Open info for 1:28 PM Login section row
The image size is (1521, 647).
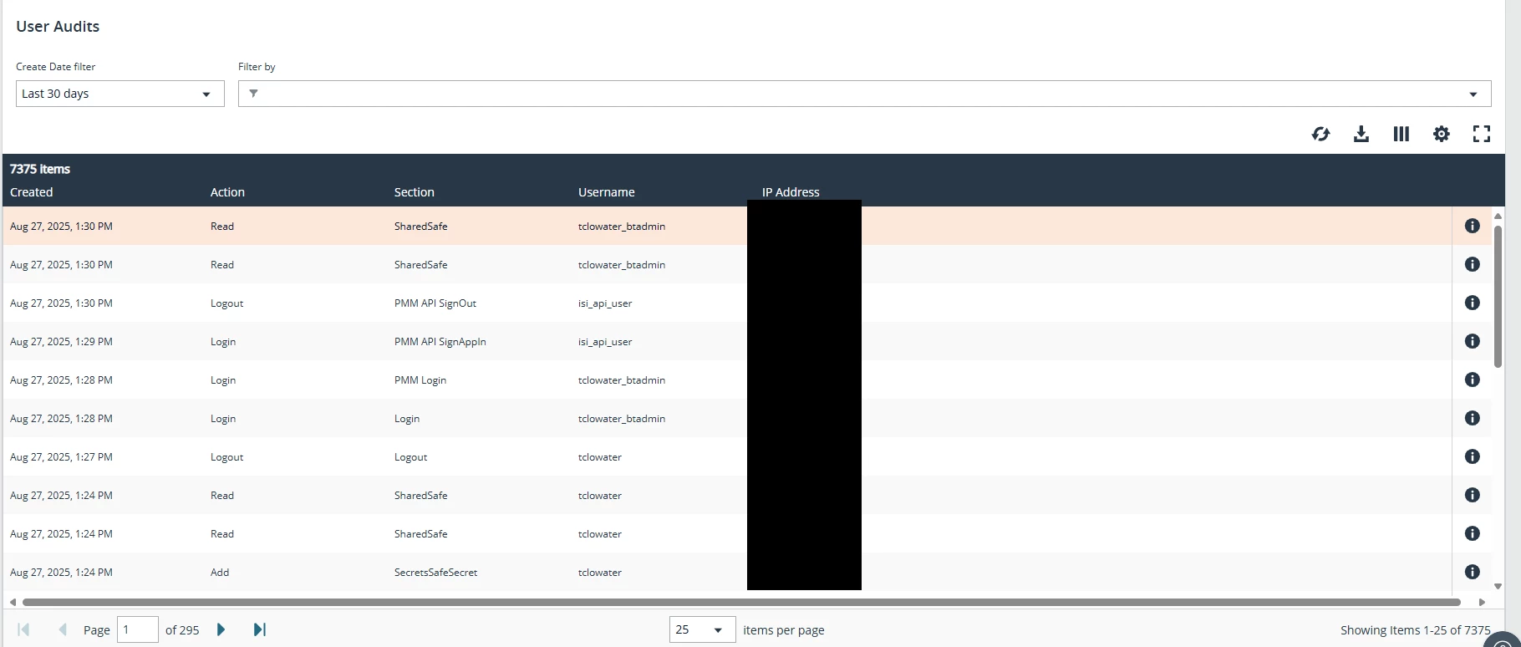point(1473,418)
